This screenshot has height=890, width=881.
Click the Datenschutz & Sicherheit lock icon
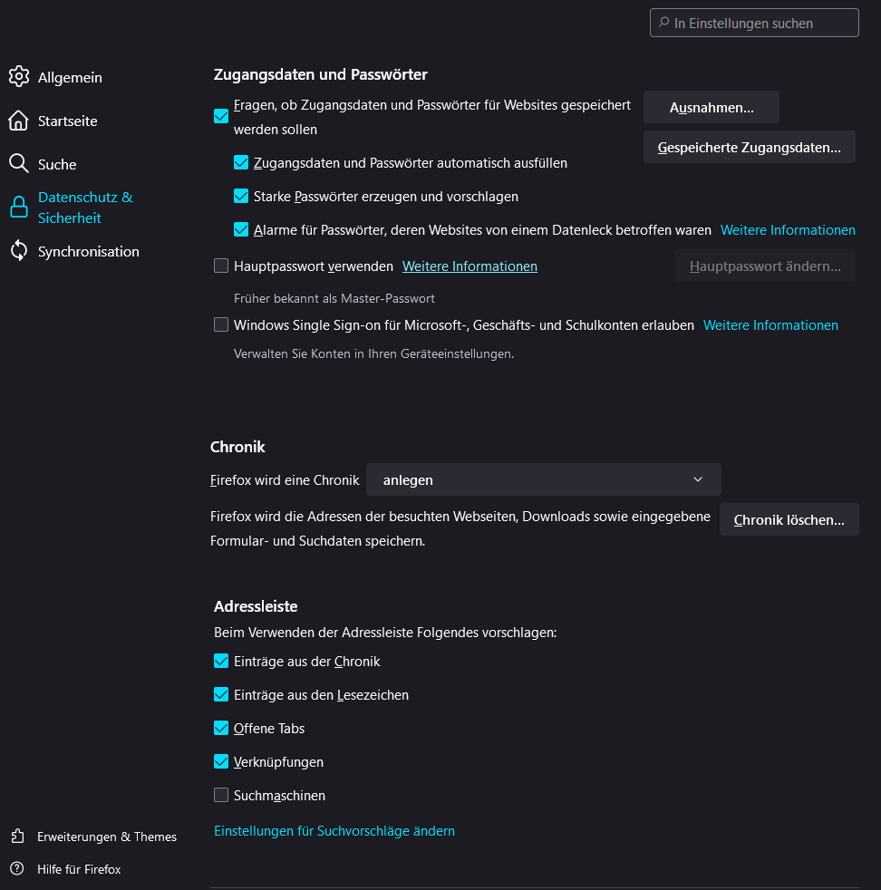(19, 208)
